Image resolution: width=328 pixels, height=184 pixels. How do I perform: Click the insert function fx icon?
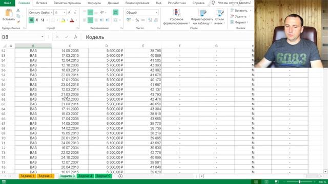coord(75,37)
